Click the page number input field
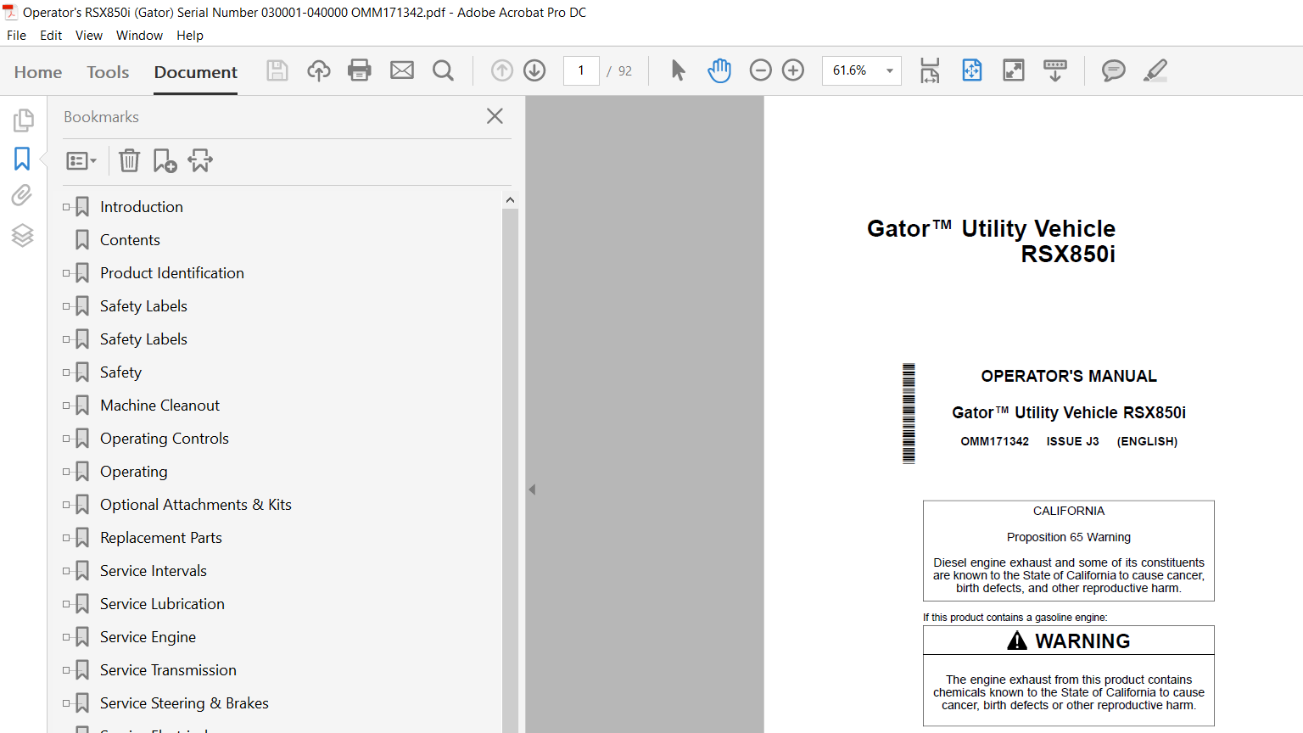The image size is (1303, 733). (x=581, y=70)
